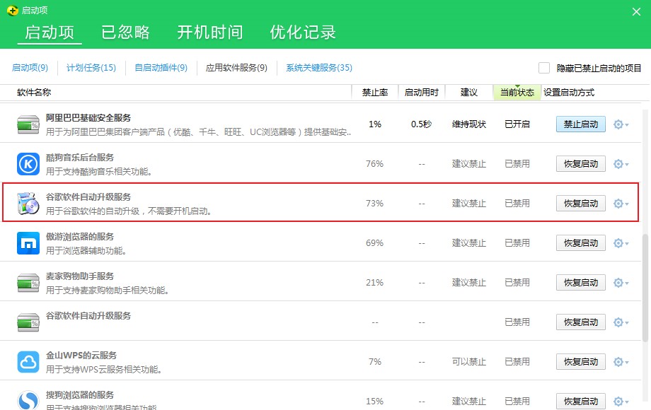651x410 pixels.
Task: Click the software disc icon of the 73% 谷歌 row
Action: 28,203
